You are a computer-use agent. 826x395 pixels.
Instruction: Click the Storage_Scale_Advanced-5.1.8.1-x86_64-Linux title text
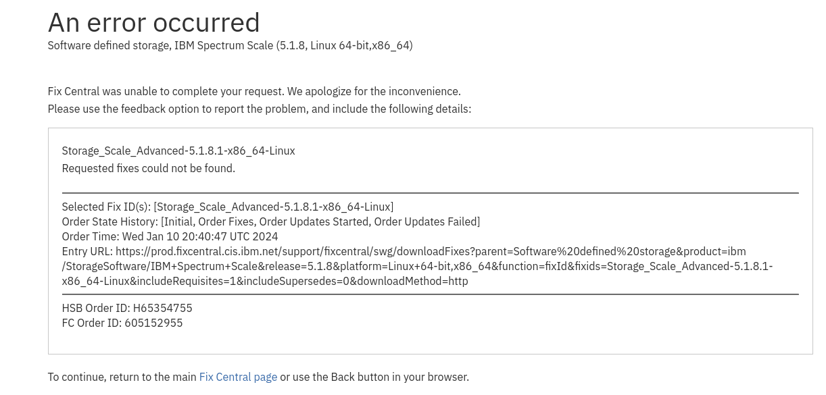tap(178, 151)
